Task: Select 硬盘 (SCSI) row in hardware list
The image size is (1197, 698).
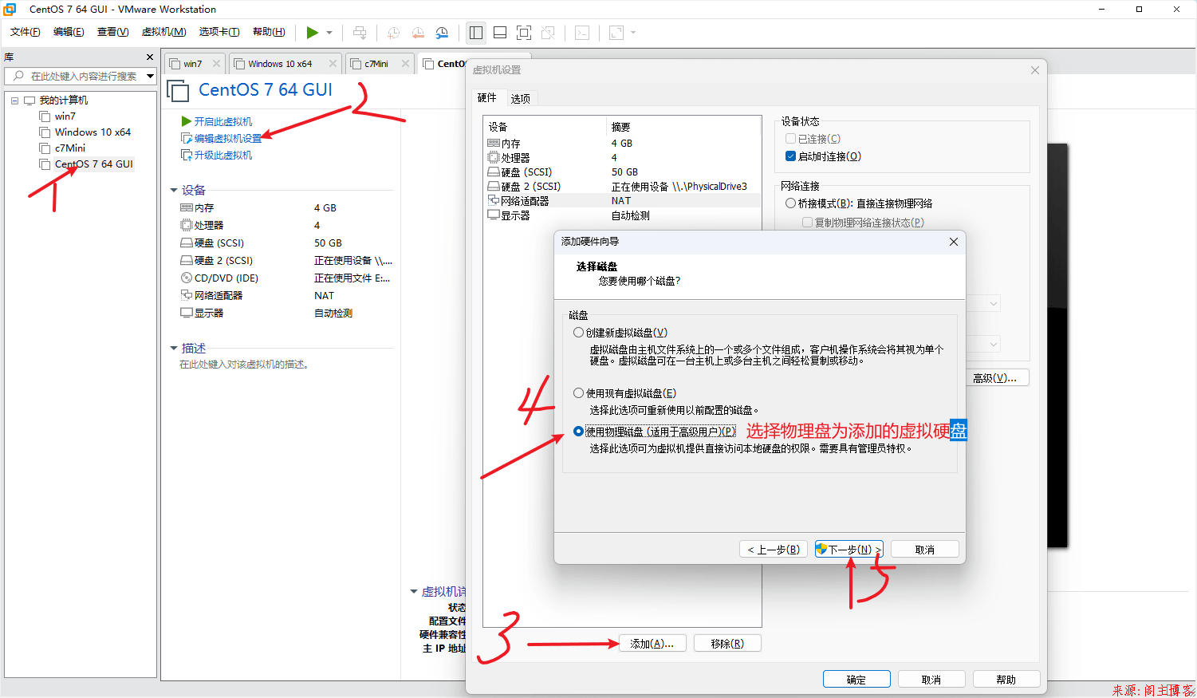Action: click(622, 172)
